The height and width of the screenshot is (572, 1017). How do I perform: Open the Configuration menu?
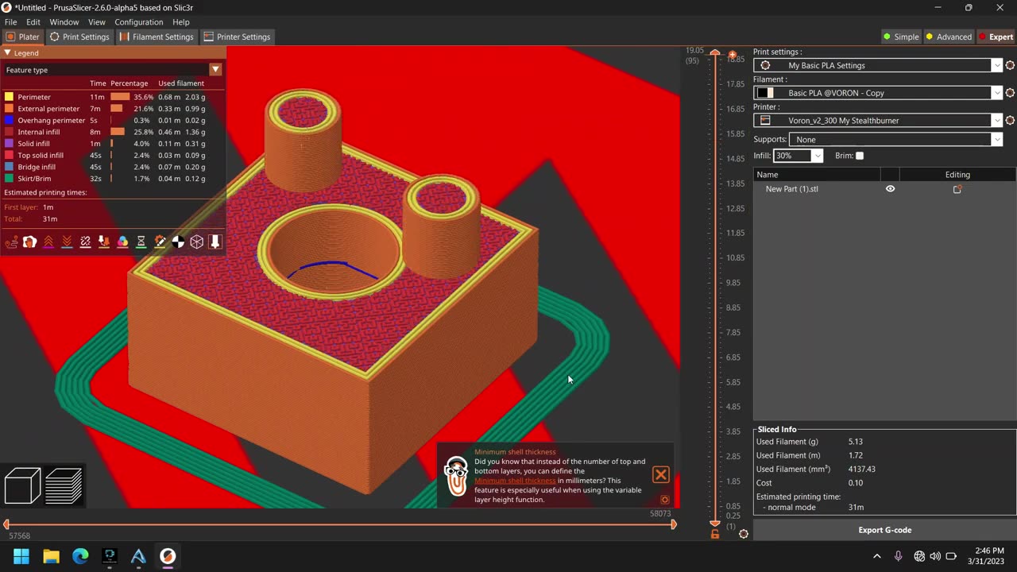pos(138,22)
